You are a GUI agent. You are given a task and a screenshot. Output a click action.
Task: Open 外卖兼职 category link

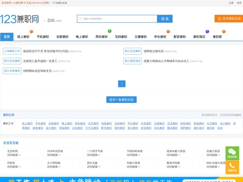click(x=146, y=123)
